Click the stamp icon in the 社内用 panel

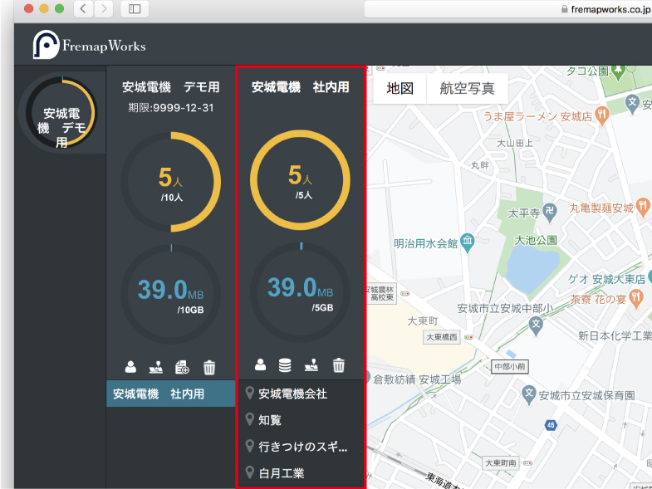click(312, 364)
